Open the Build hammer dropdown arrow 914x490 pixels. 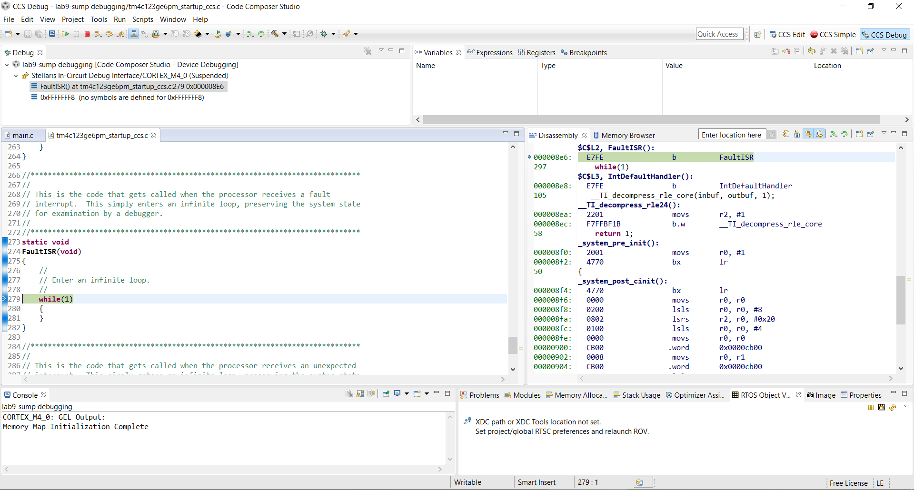click(284, 34)
